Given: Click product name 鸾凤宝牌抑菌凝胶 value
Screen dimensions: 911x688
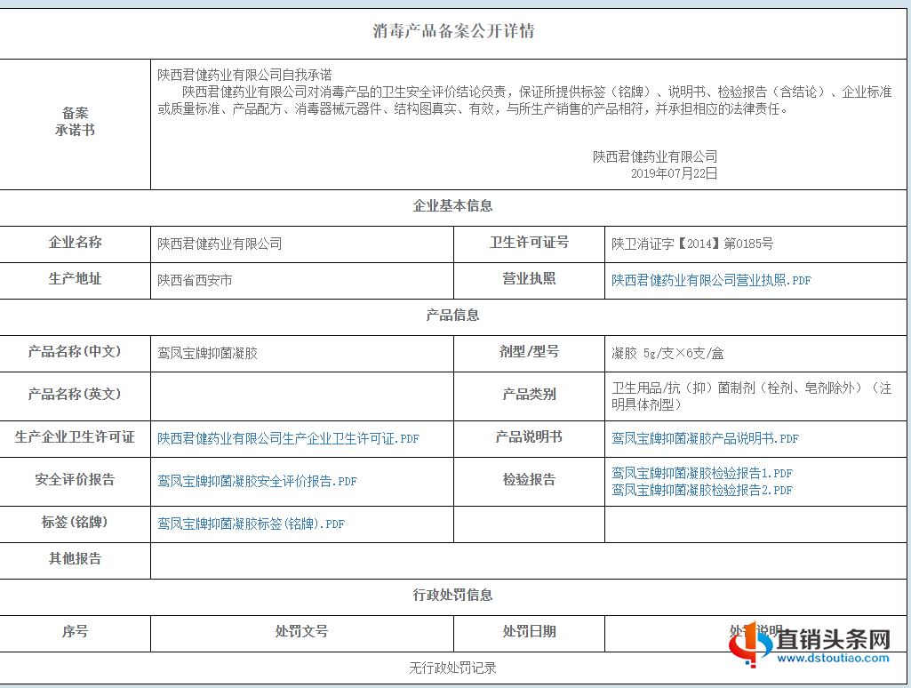Looking at the screenshot, I should tap(207, 353).
